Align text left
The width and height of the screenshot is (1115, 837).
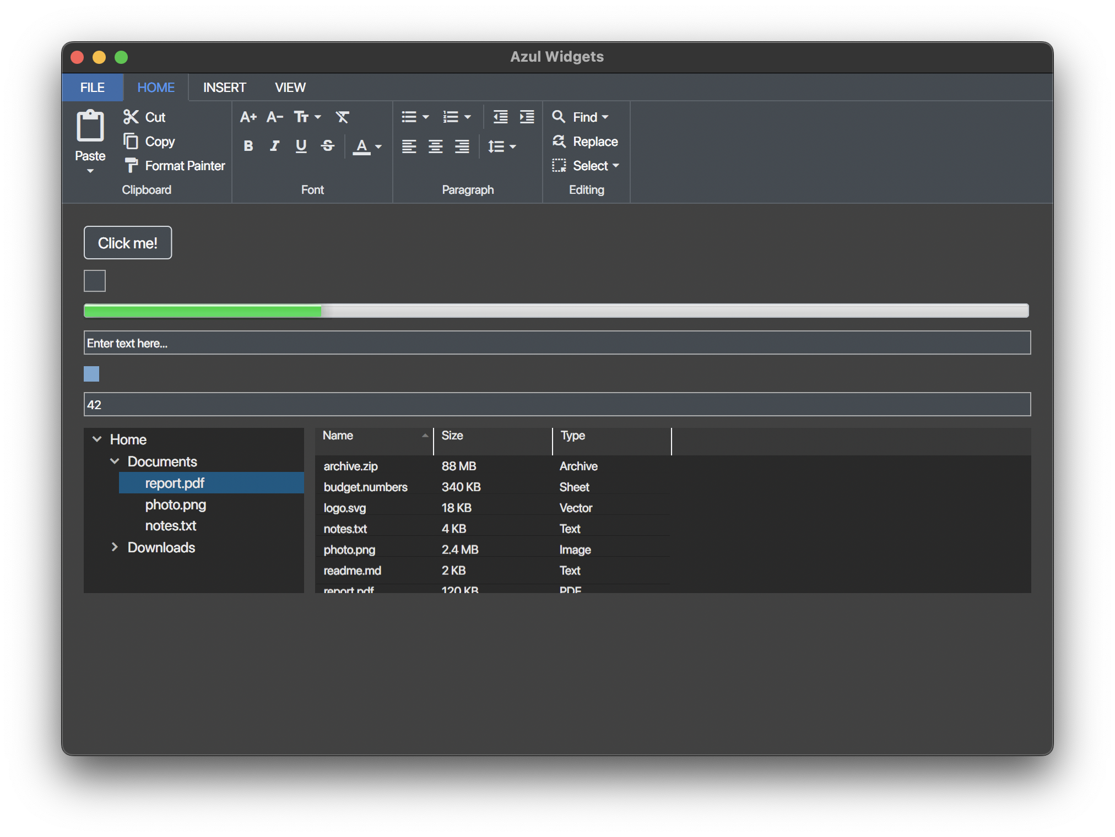point(409,146)
